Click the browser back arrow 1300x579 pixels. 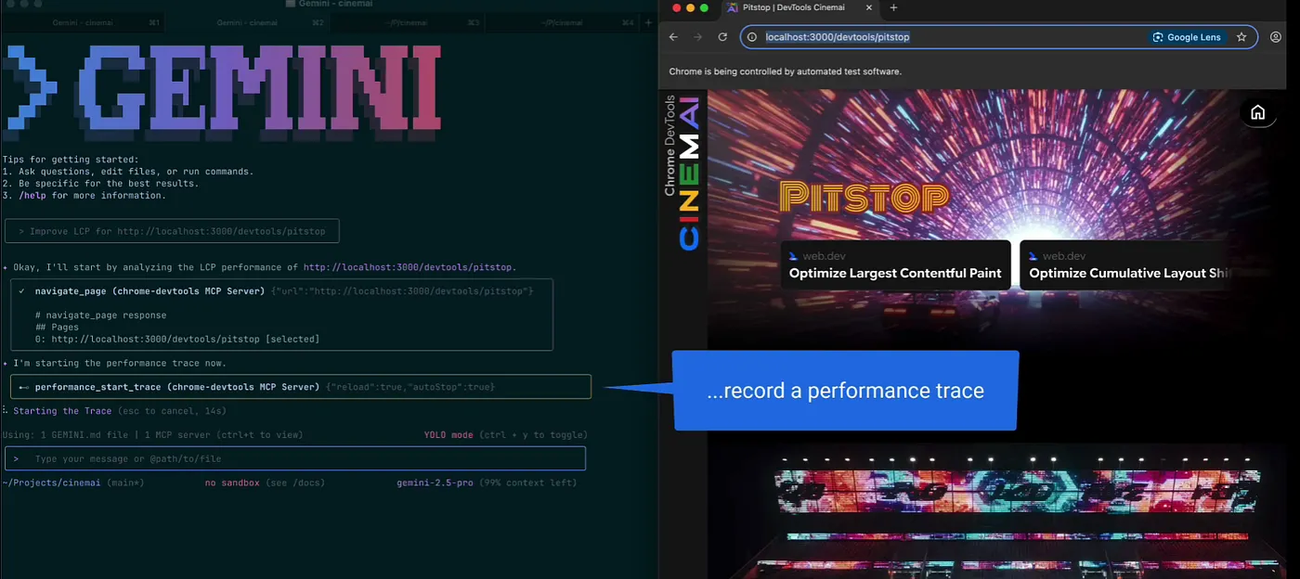[x=674, y=37]
